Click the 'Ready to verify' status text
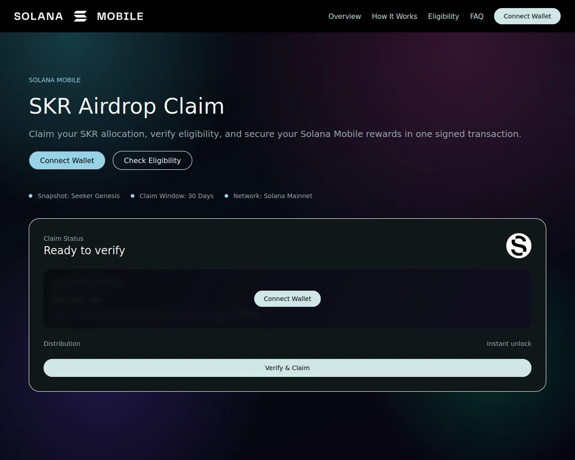The image size is (575, 460). point(84,250)
